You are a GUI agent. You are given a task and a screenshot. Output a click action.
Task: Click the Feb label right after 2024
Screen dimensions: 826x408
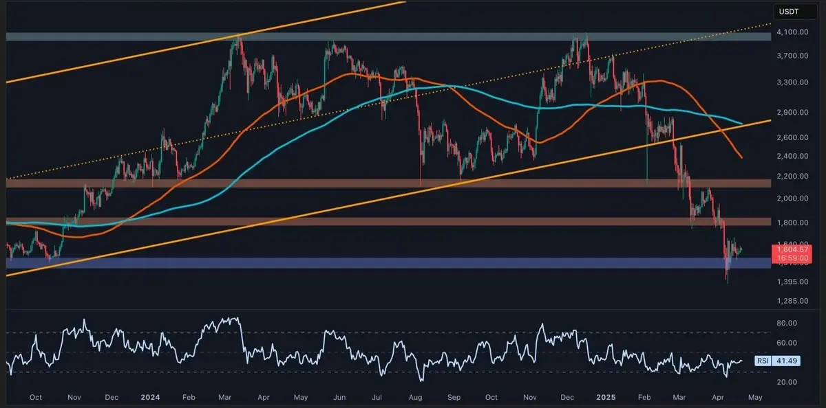point(189,397)
